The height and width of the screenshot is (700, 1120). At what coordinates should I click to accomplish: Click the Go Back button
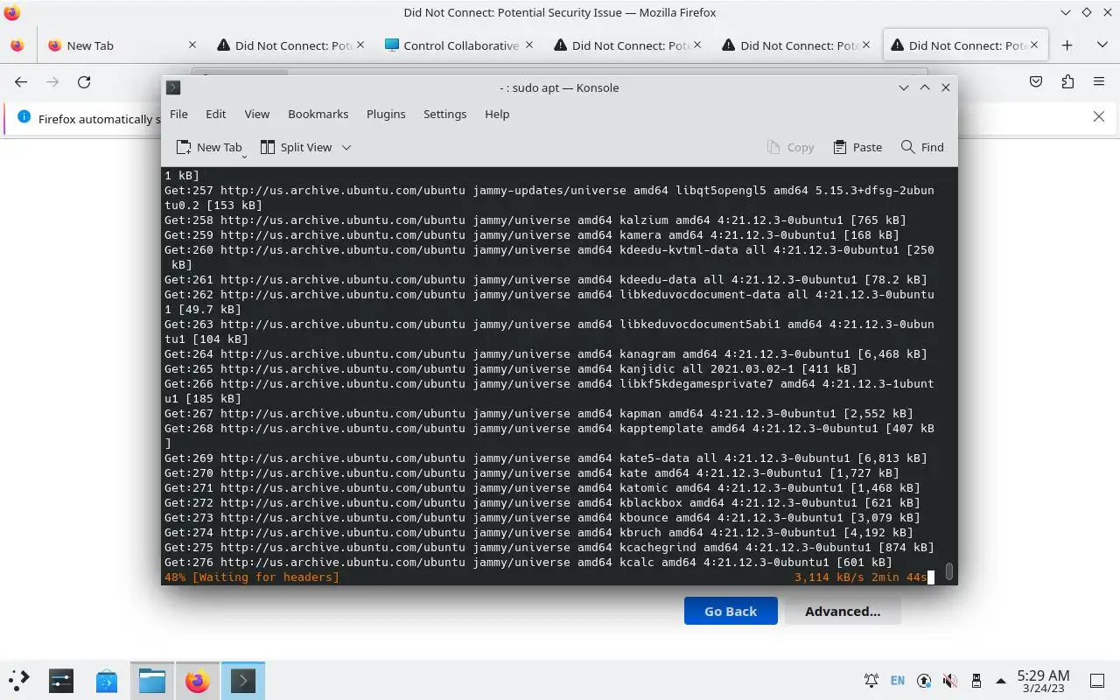[731, 611]
